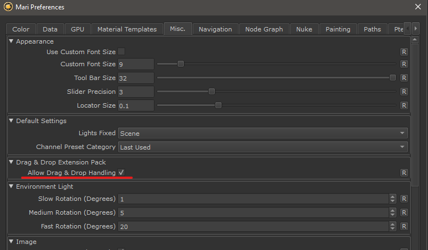Reset Fast Rotation (Degrees) value
Image resolution: width=428 pixels, height=250 pixels.
pos(404,226)
